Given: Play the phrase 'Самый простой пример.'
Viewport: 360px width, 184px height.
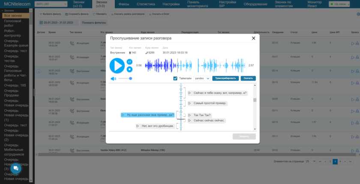Looking at the screenshot, I should 190,103.
